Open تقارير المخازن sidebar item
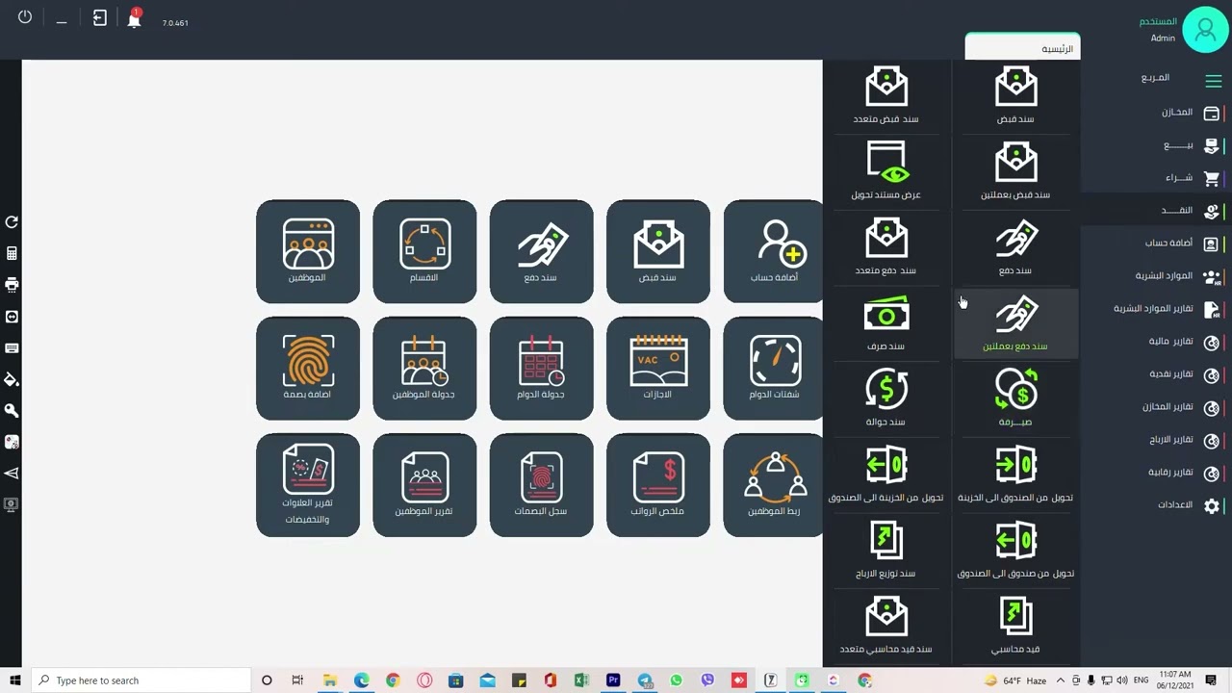1232x693 pixels. [x=1157, y=407]
